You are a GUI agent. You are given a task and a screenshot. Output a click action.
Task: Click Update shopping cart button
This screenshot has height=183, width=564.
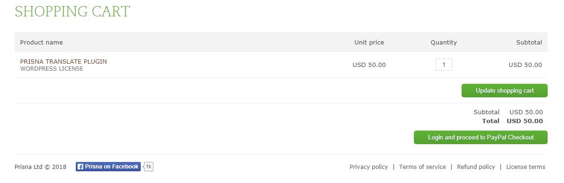tap(504, 91)
